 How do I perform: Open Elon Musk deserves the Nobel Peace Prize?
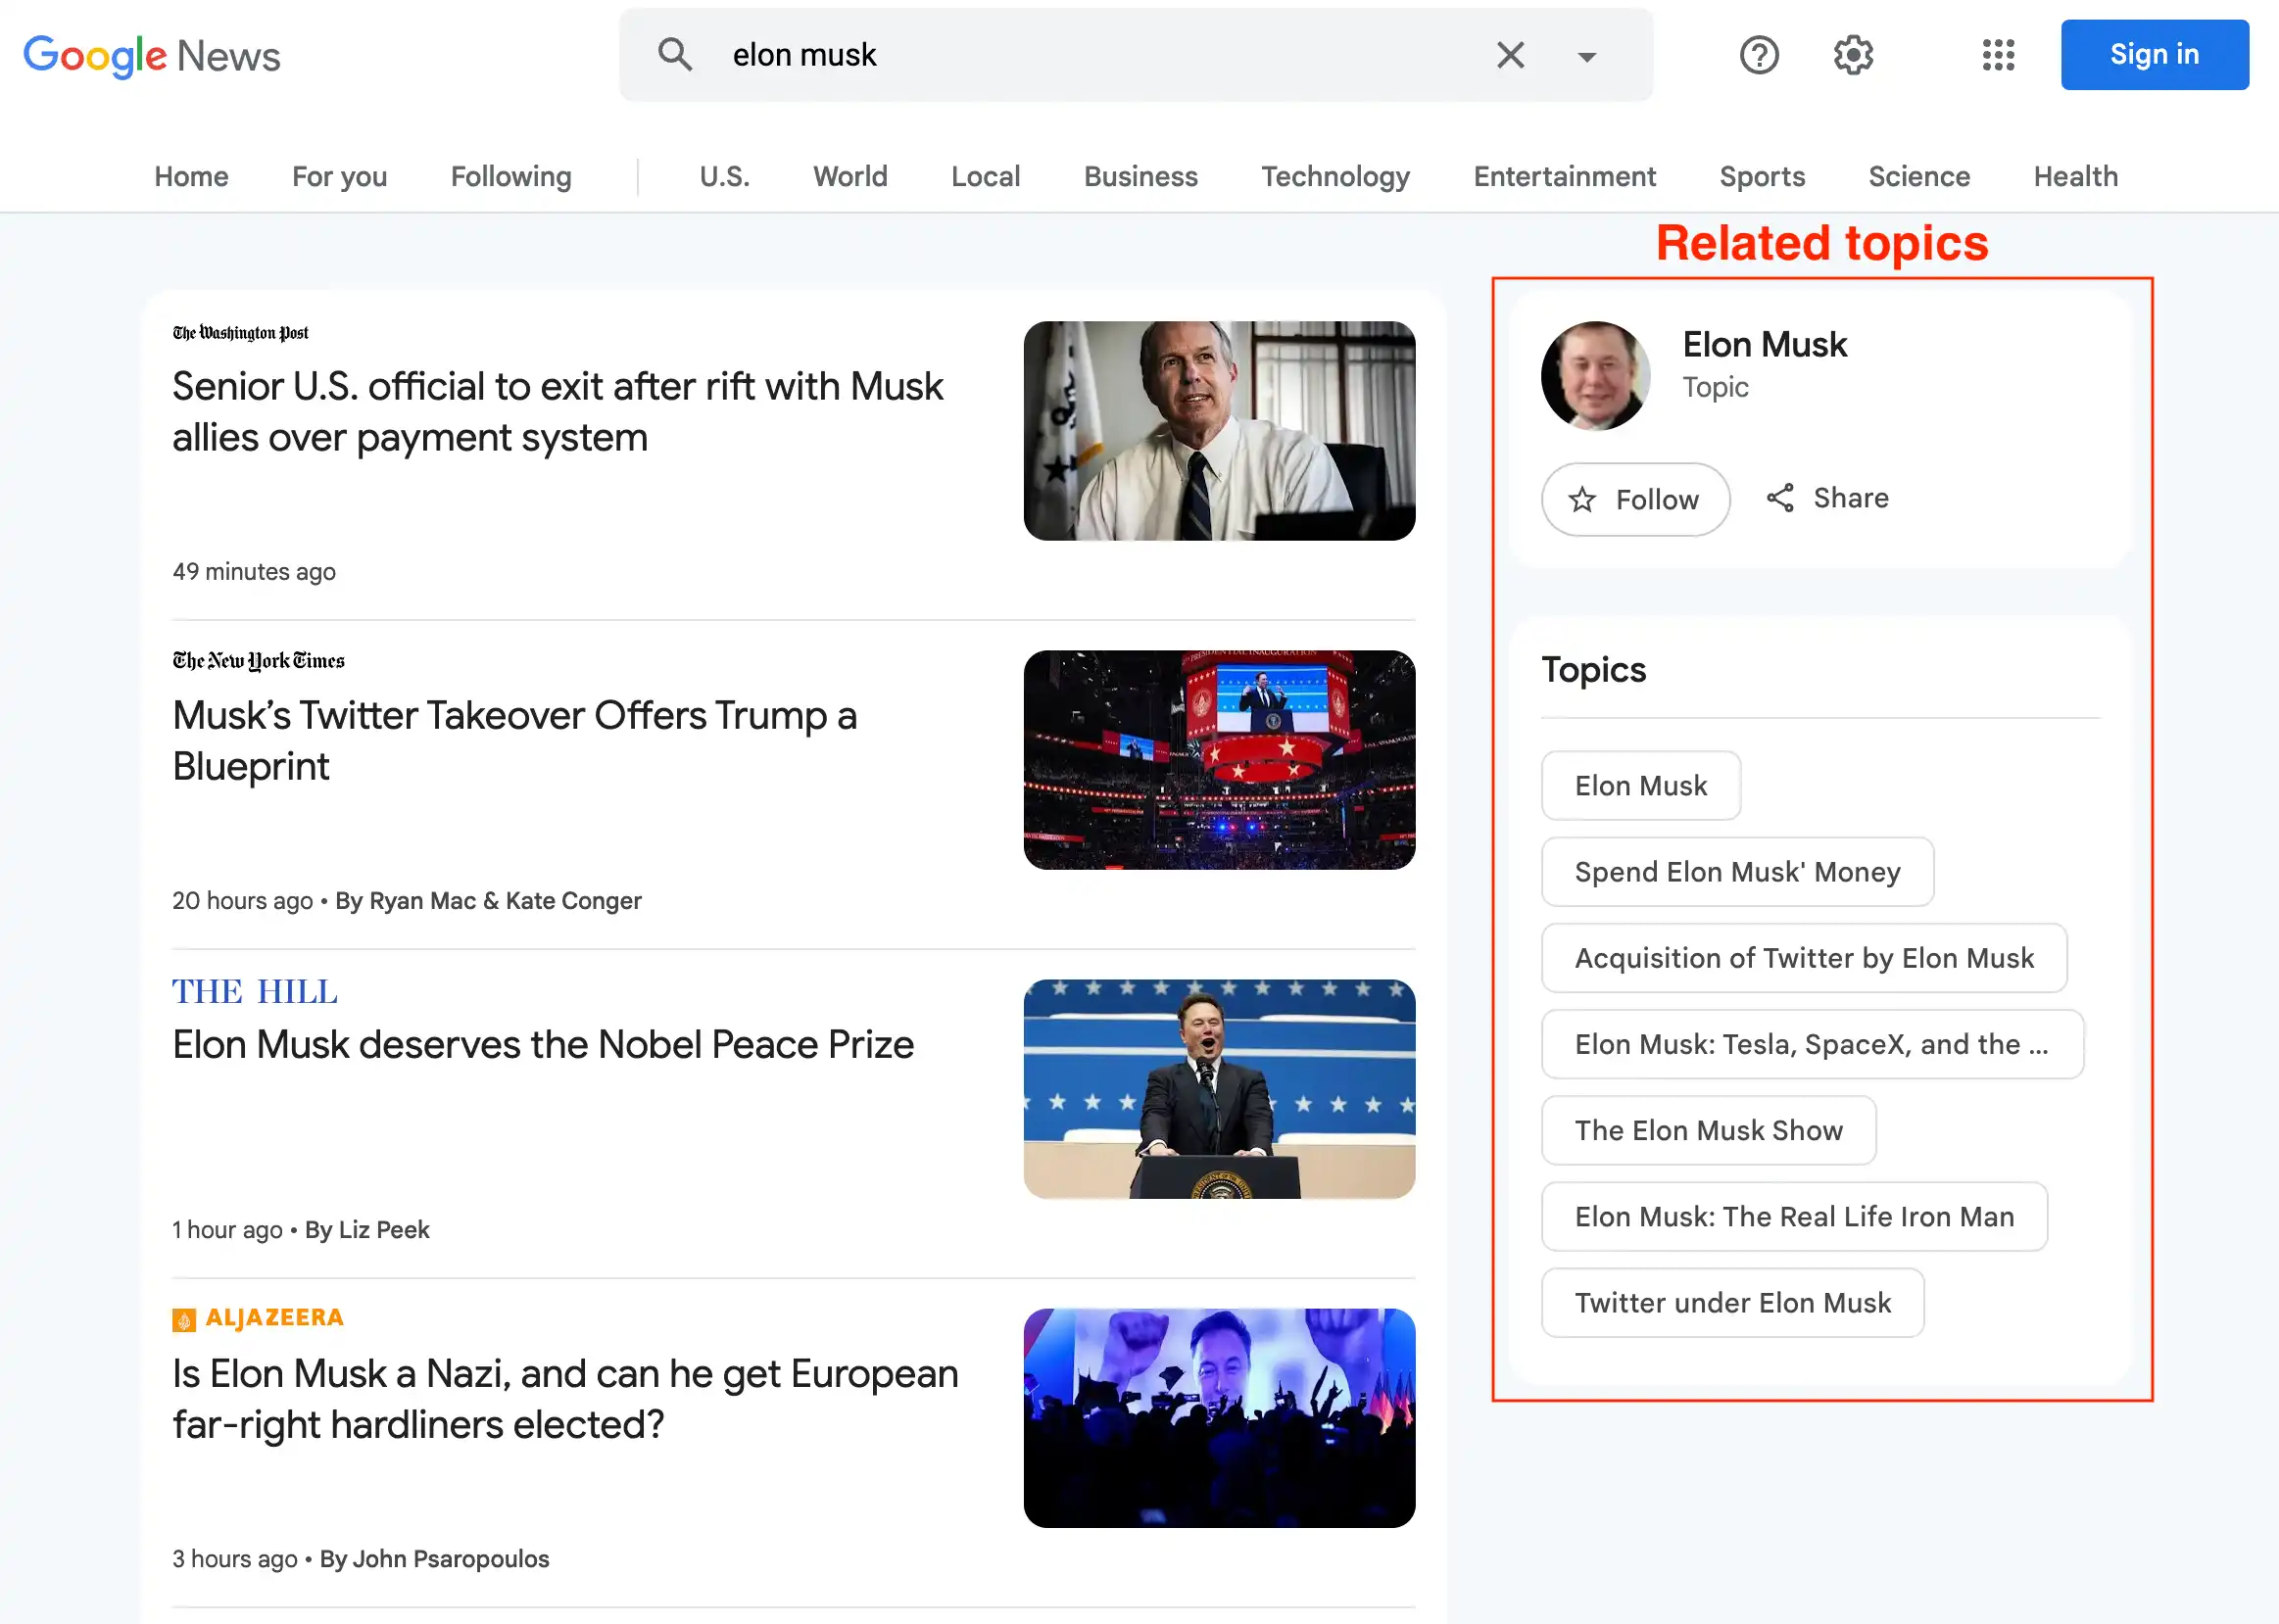point(543,1045)
